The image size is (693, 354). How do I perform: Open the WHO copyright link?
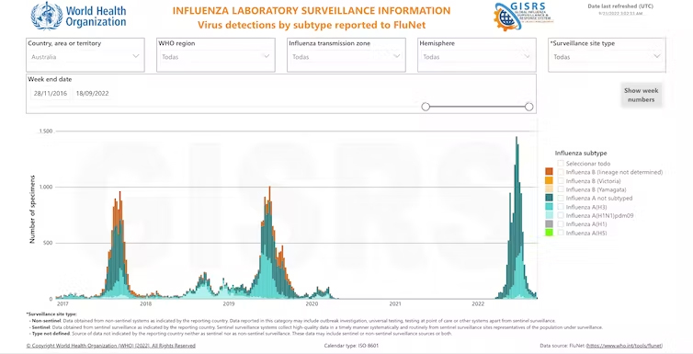pyautogui.click(x=111, y=346)
